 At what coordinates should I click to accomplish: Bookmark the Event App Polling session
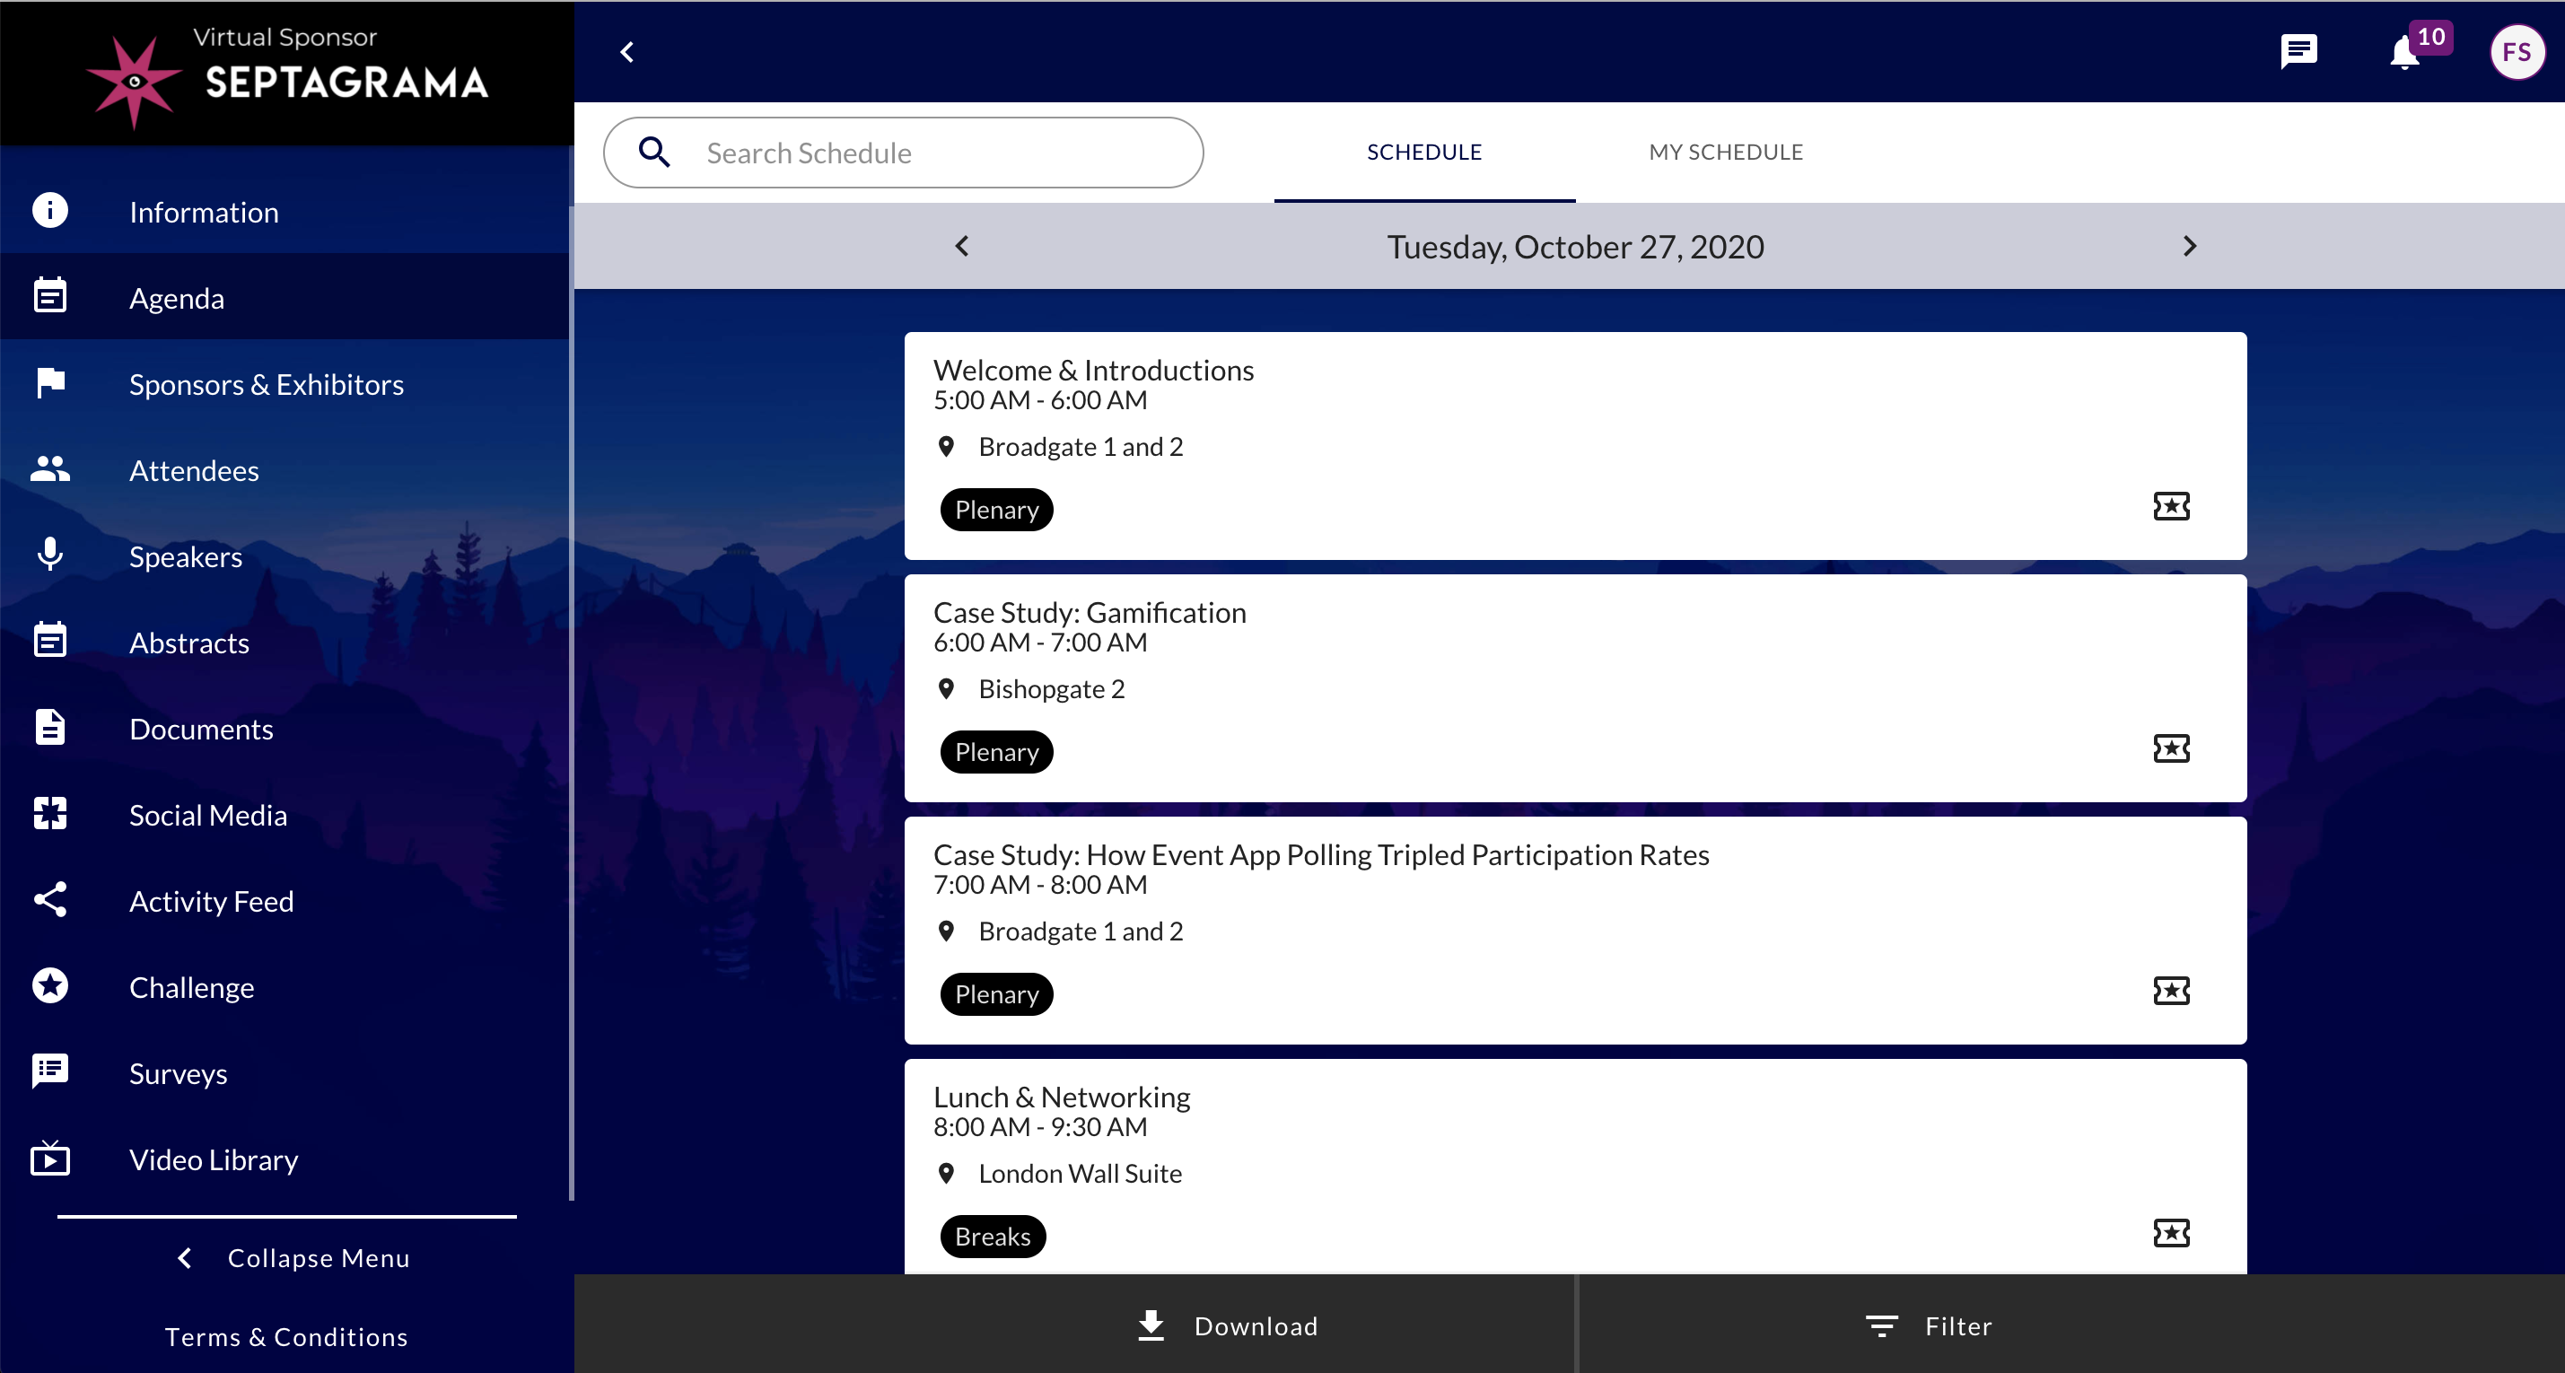[x=2171, y=991]
